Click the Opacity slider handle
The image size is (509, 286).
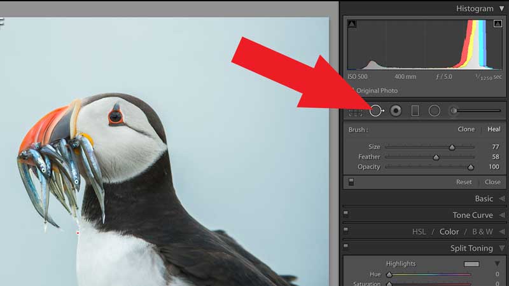[470, 168]
